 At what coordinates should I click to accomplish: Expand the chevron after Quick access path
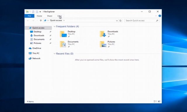coord(64,20)
